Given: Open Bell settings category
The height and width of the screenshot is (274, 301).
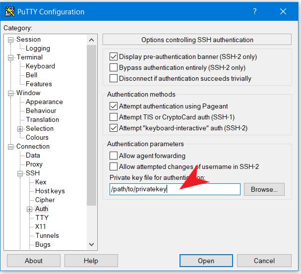Looking at the screenshot, I should tap(31, 75).
